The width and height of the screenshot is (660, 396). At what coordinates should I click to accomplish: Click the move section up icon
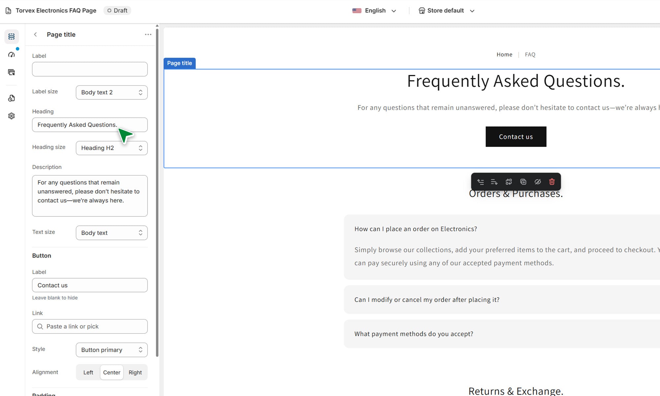tap(480, 182)
